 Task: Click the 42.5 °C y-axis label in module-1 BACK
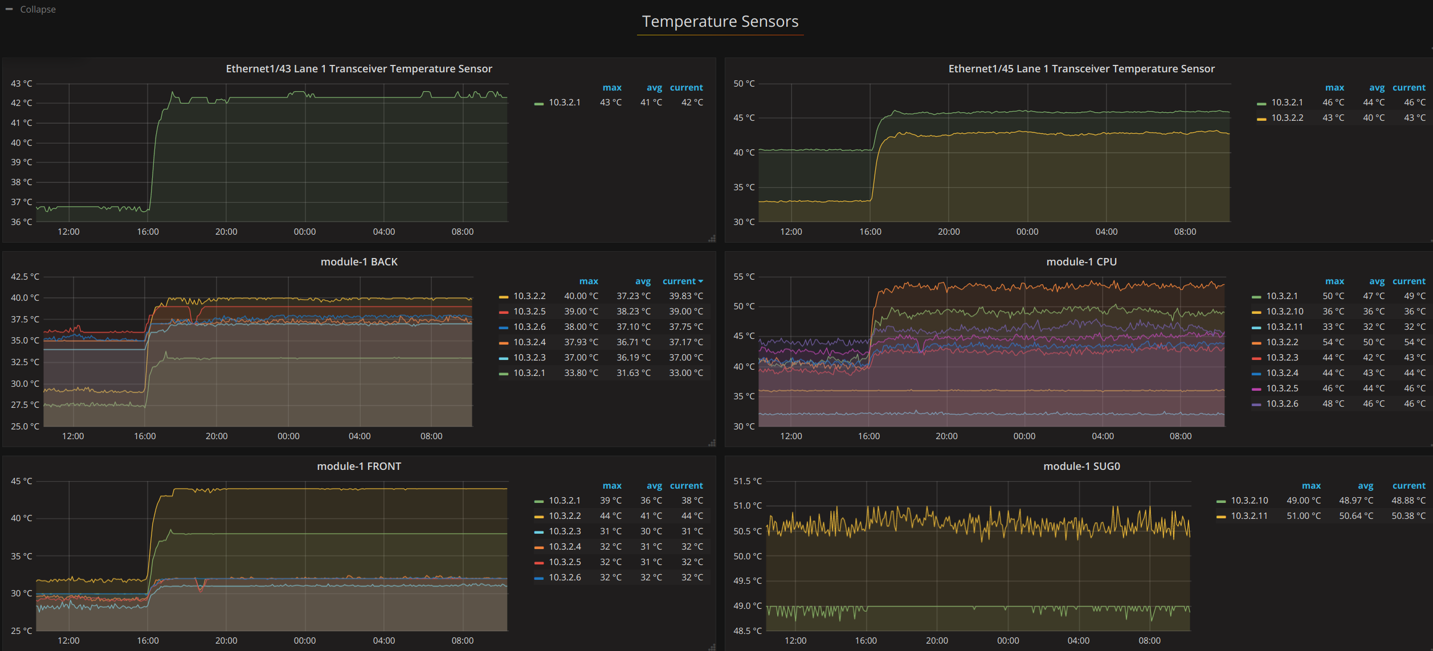25,277
